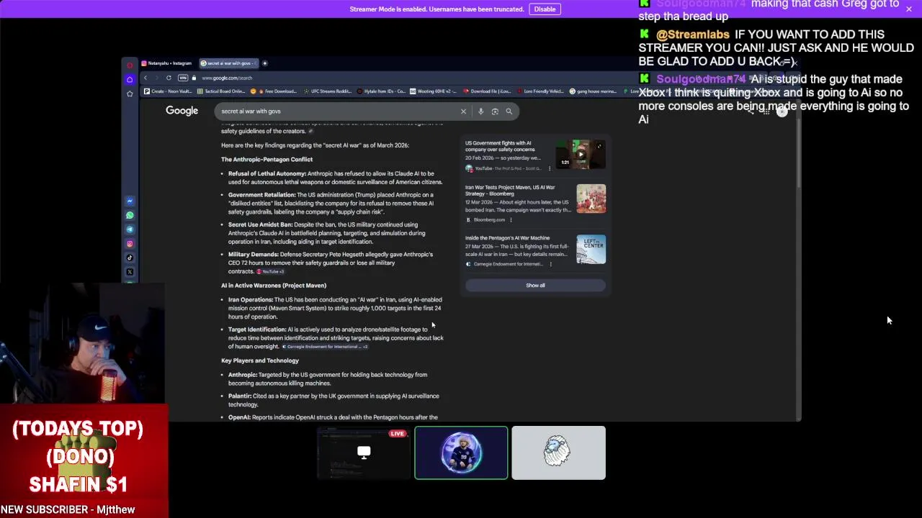Open the Tactical Board Online bookmark
The width and height of the screenshot is (922, 518).
click(221, 91)
